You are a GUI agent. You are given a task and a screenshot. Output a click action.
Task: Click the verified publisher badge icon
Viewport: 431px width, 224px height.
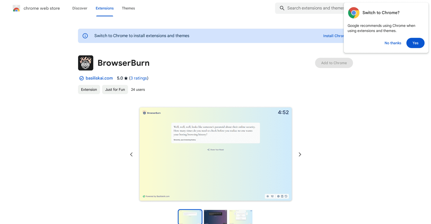(81, 78)
